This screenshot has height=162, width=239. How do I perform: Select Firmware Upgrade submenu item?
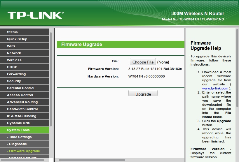25,151
